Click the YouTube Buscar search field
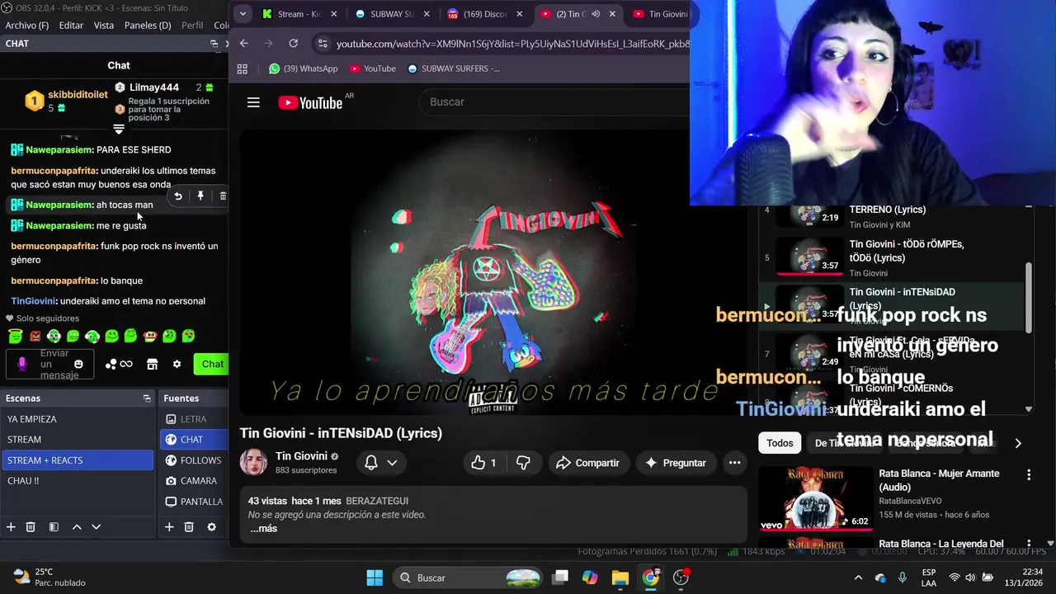1056x594 pixels. [553, 101]
